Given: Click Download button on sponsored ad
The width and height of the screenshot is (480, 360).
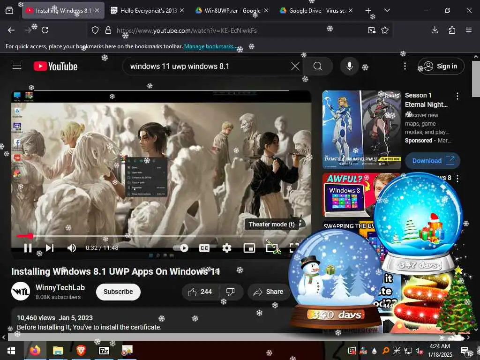Looking at the screenshot, I should [432, 161].
